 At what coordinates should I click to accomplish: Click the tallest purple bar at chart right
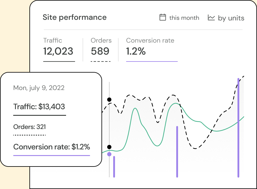[x=238, y=127]
